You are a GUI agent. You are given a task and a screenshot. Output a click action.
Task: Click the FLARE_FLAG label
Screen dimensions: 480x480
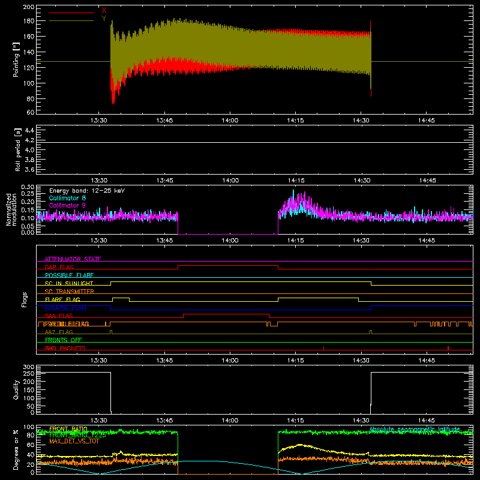pos(62,299)
